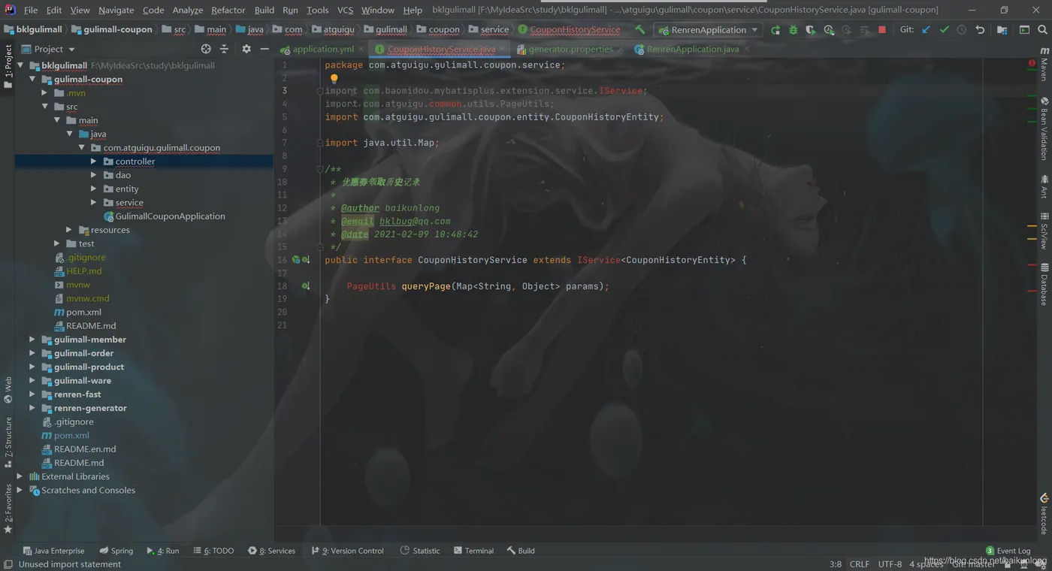Open the Run Anything window icon
1052x571 pixels.
click(x=1024, y=30)
